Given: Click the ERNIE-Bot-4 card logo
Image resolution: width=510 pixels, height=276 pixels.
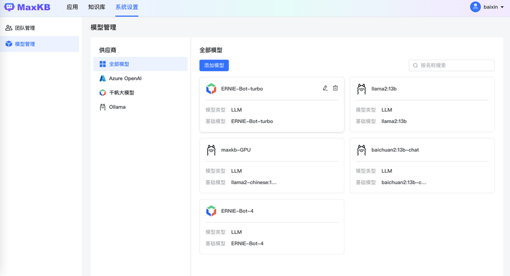Looking at the screenshot, I should click(211, 211).
